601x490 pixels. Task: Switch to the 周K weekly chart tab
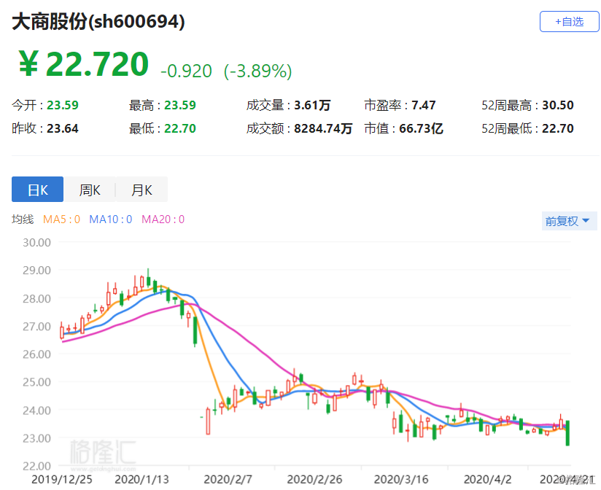point(89,190)
